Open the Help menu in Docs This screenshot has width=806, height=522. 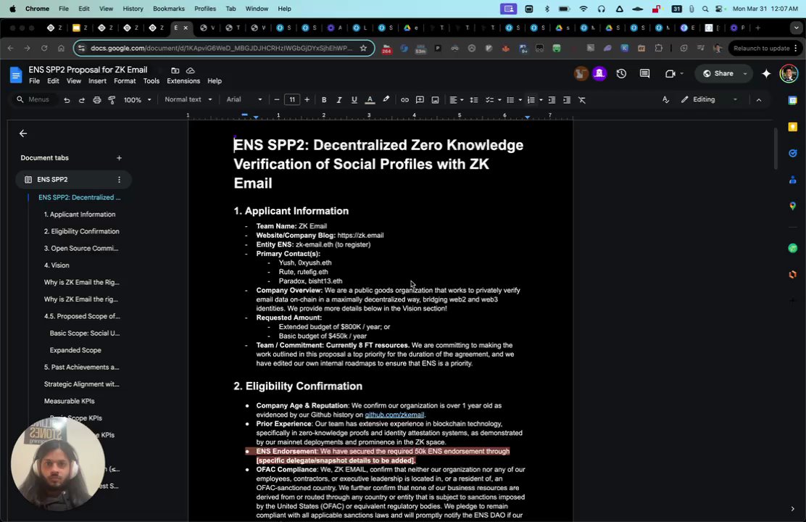[x=215, y=80]
